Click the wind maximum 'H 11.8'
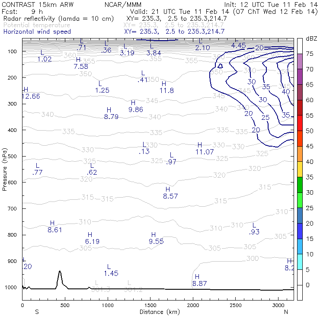 [x=166, y=87]
